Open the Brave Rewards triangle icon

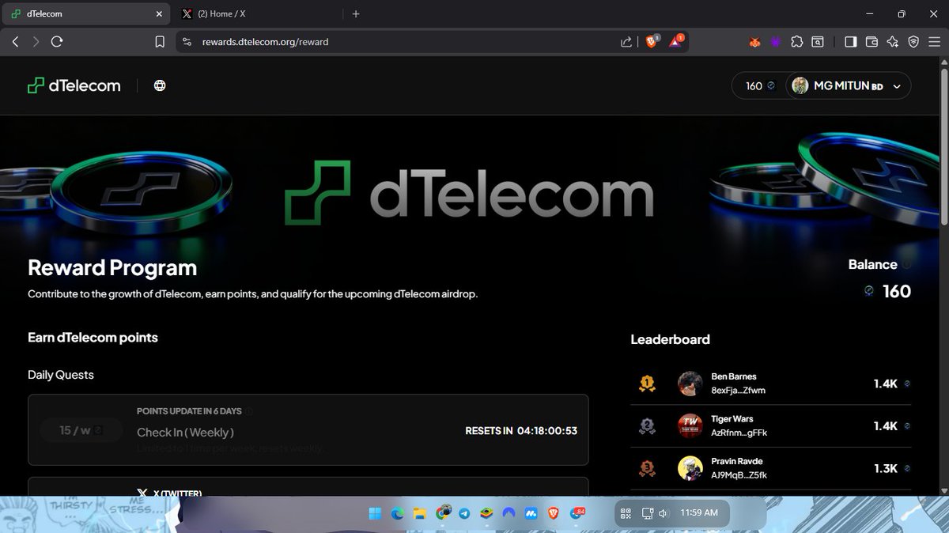677,40
